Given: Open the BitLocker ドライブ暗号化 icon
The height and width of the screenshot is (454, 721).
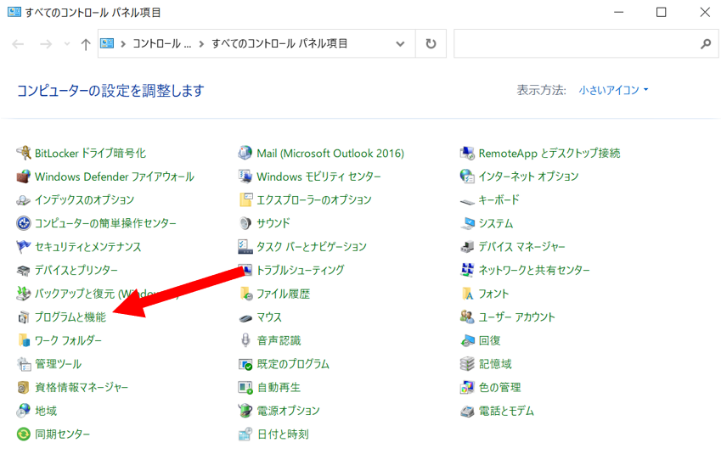Looking at the screenshot, I should tap(24, 153).
